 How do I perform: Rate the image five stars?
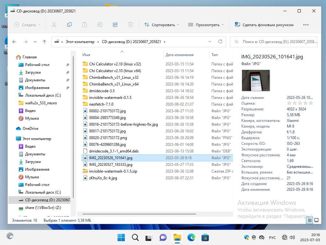point(311,103)
